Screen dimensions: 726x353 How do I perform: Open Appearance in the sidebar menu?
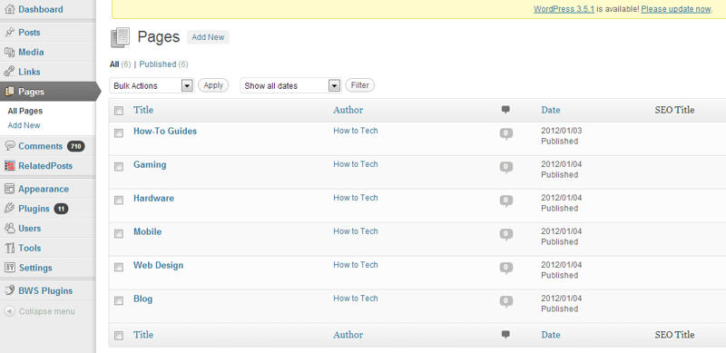(44, 189)
